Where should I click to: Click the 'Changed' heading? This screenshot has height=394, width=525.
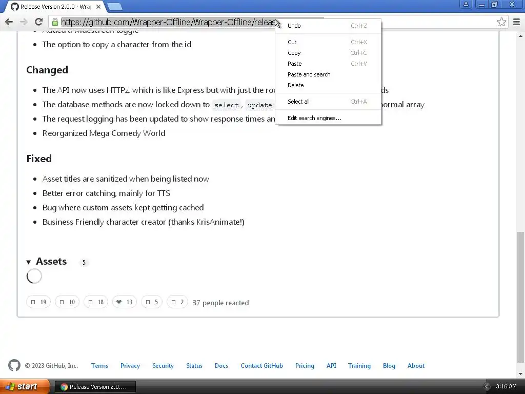tap(47, 70)
